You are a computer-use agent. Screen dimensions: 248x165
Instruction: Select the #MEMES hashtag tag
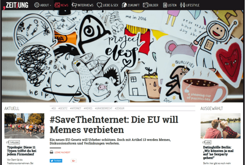point(88,108)
